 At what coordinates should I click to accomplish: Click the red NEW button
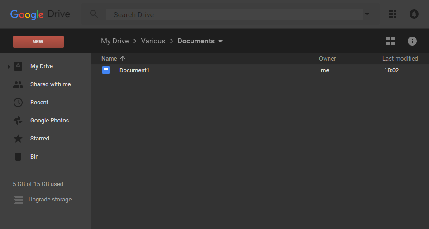coord(38,42)
